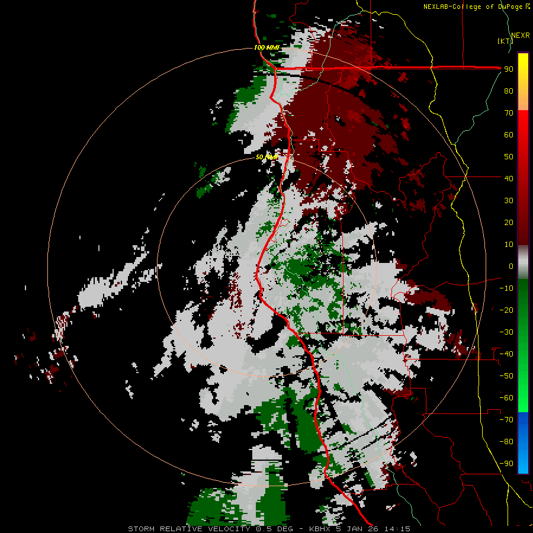Click the "KBHX" radar site identifier
Viewport: 533px width, 533px height.
click(320, 529)
